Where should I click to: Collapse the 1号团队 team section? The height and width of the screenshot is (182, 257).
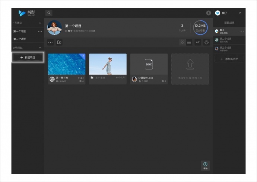(x=40, y=23)
